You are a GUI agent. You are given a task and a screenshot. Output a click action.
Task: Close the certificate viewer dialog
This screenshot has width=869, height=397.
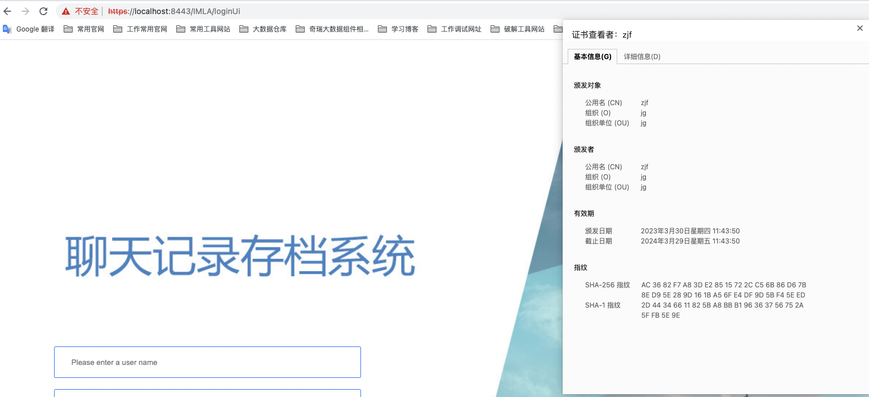pos(859,28)
